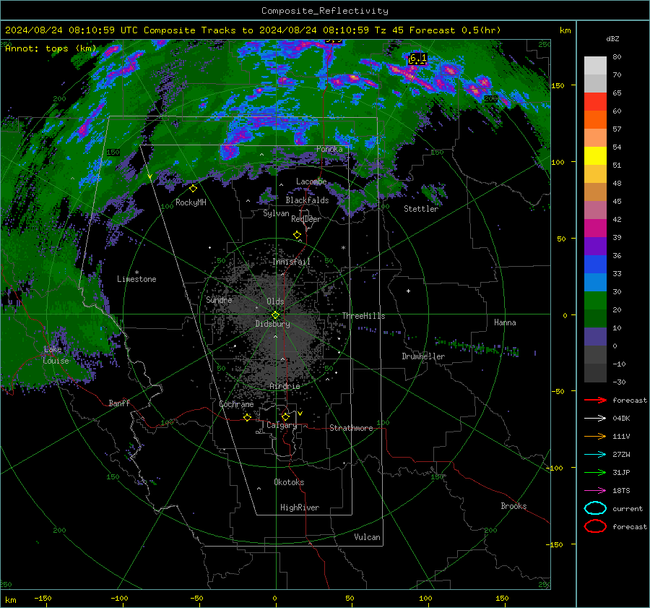Select the bright green 30-20 dBZ swatch

(x=595, y=301)
